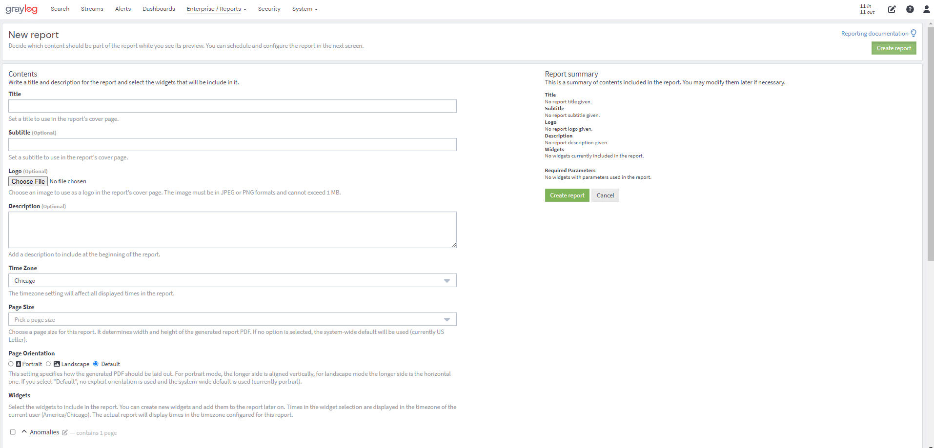This screenshot has width=934, height=448.
Task: Check the Anomalies widget checkbox
Action: pyautogui.click(x=13, y=432)
